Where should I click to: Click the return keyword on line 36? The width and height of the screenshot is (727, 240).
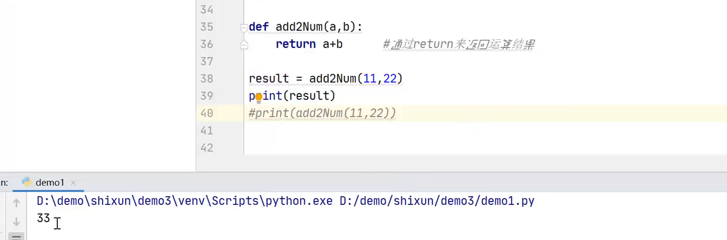(295, 44)
